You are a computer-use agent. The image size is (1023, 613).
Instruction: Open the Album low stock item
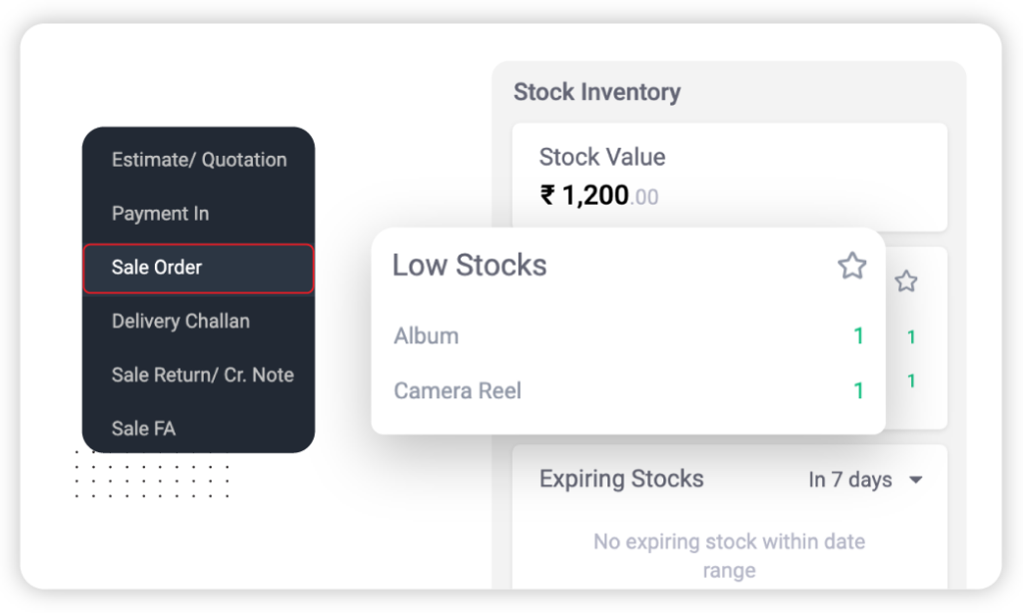(x=427, y=336)
